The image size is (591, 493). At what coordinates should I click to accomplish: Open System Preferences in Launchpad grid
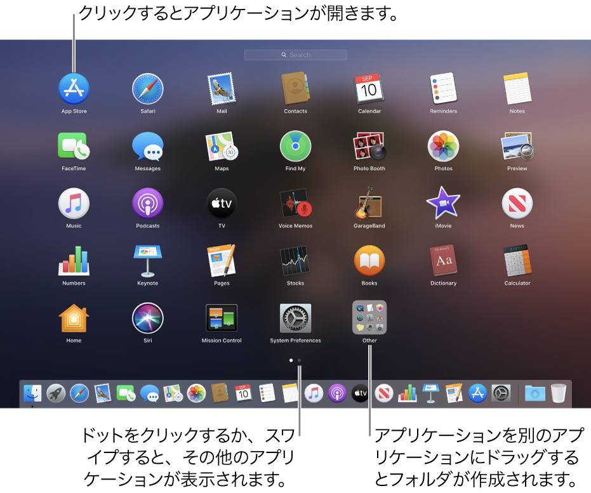click(296, 318)
